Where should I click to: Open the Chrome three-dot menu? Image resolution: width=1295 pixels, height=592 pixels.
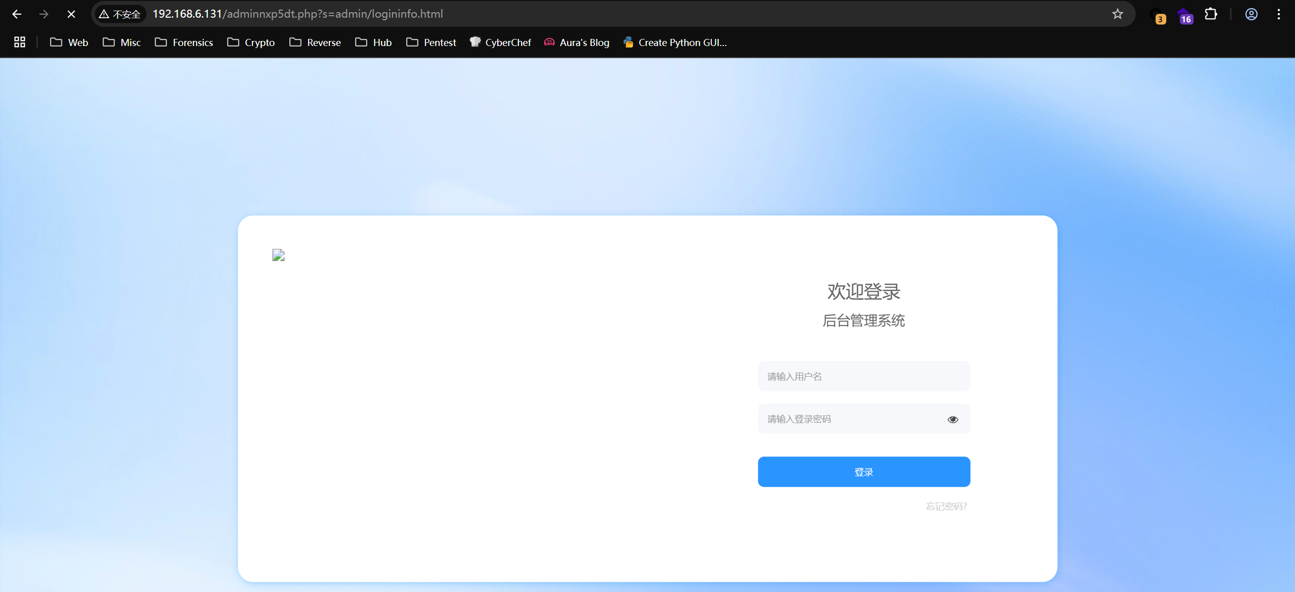point(1279,14)
